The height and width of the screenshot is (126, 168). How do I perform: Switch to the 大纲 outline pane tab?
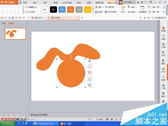3,23
